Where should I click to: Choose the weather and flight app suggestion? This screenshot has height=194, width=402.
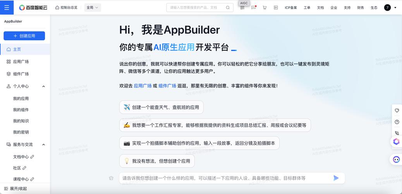(161, 107)
